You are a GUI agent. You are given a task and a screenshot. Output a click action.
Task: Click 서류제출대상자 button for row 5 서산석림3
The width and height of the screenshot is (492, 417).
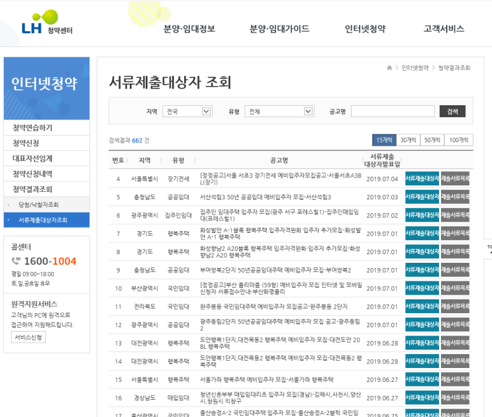pyautogui.click(x=422, y=197)
